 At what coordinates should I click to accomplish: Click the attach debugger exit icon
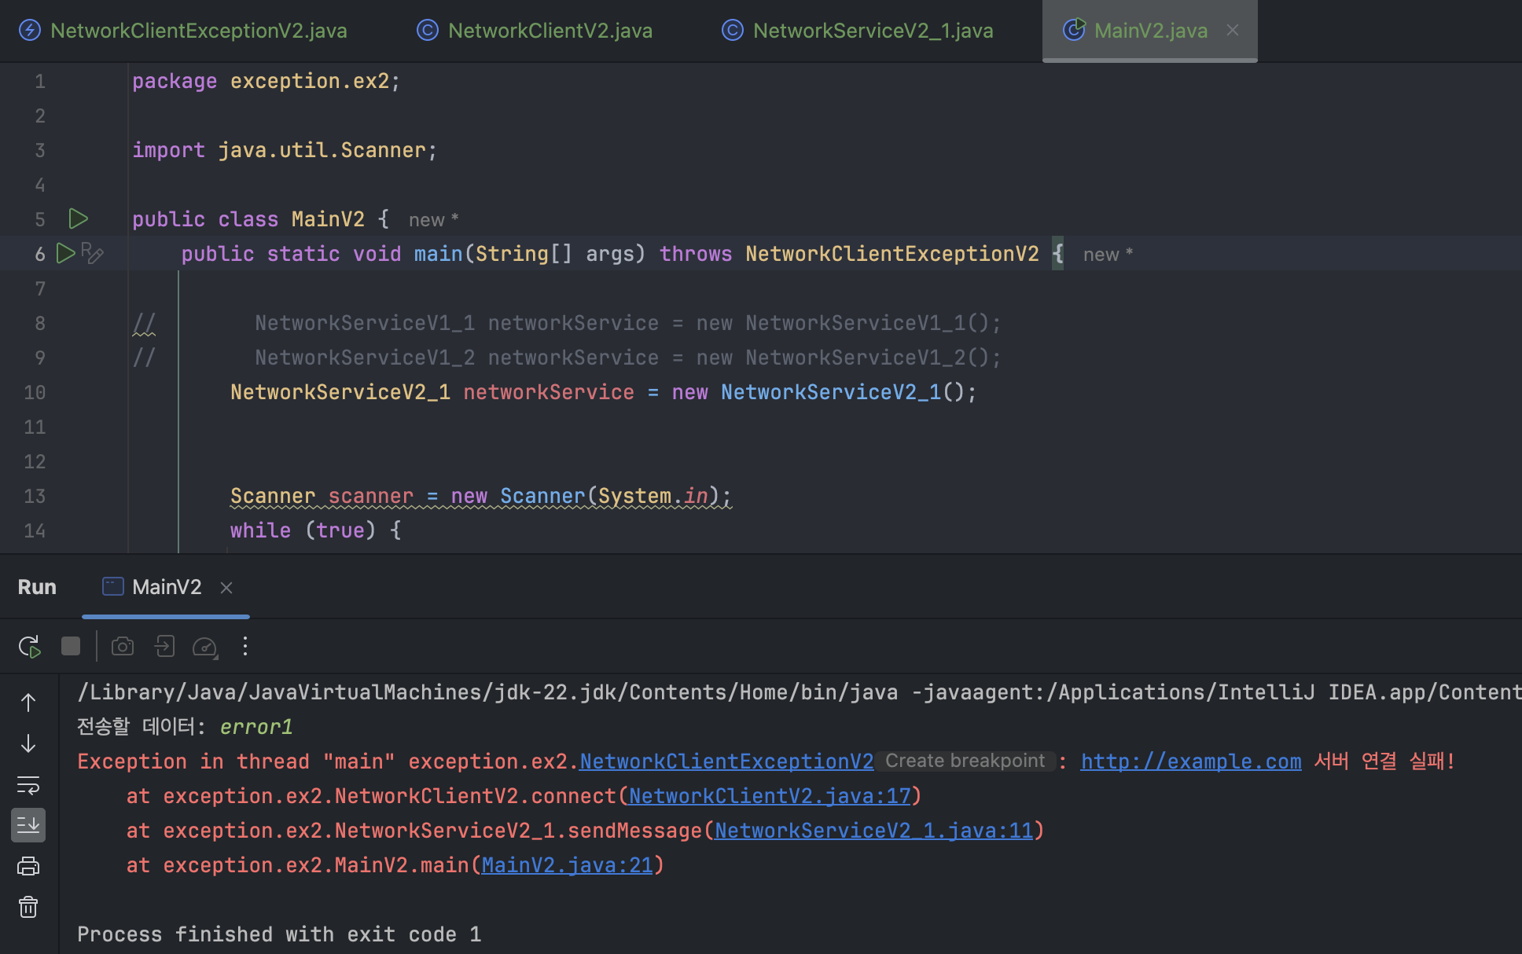click(x=164, y=646)
